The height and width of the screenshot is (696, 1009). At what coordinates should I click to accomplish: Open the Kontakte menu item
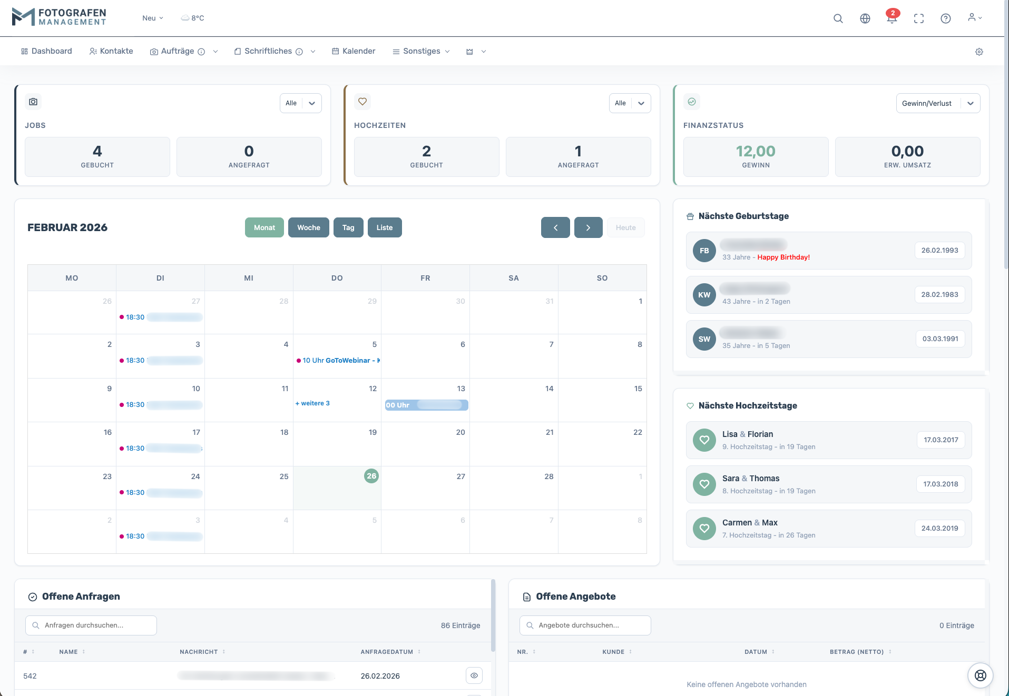point(111,51)
